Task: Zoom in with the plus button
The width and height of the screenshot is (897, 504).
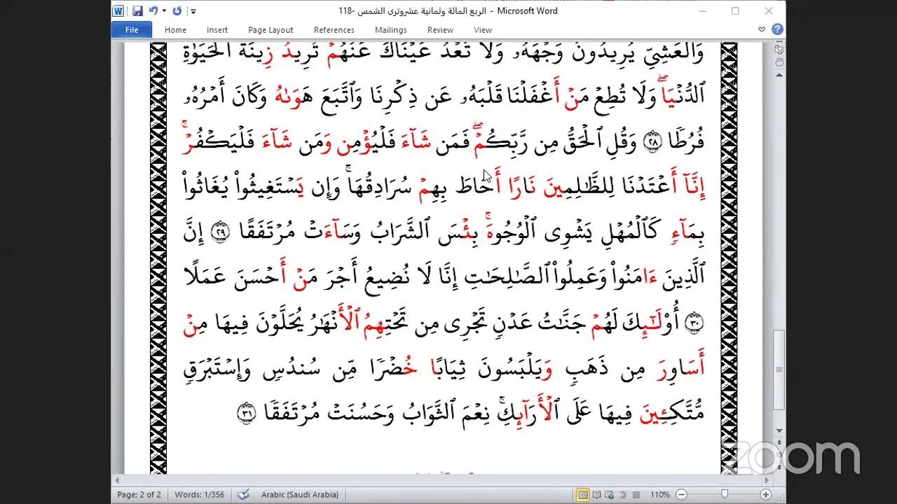Action: (765, 495)
